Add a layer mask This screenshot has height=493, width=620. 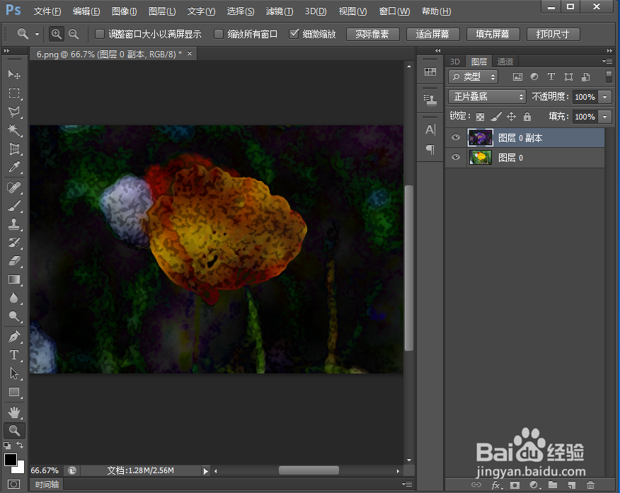click(515, 485)
